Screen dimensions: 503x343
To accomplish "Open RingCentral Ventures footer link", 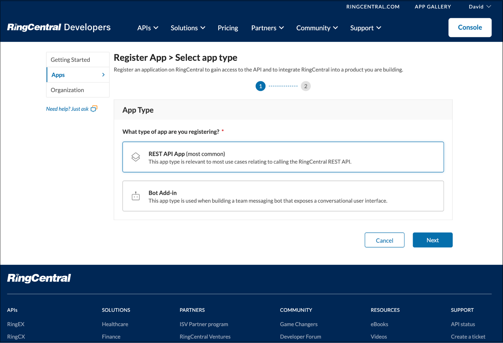I will pyautogui.click(x=205, y=337).
